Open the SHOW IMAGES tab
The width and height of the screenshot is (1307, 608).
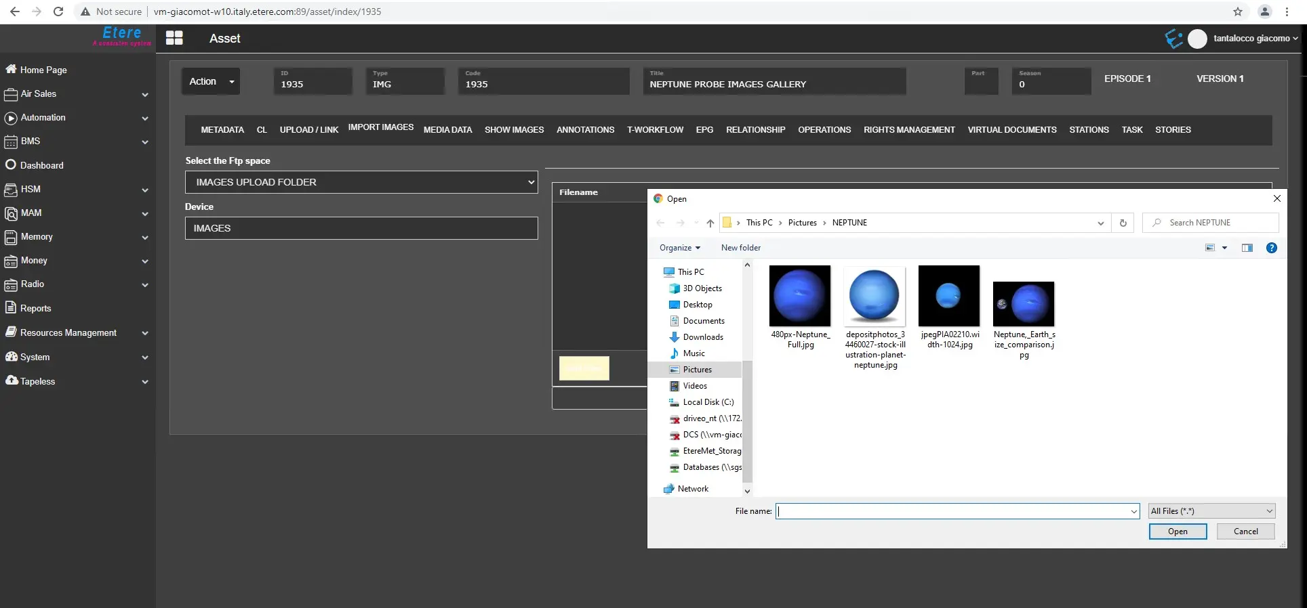coord(514,130)
